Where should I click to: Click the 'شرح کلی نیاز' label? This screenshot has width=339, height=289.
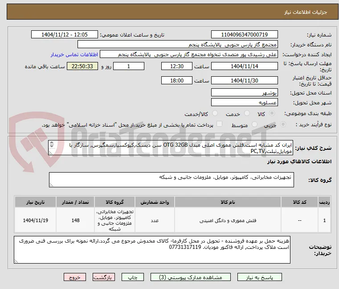[x=313, y=148]
